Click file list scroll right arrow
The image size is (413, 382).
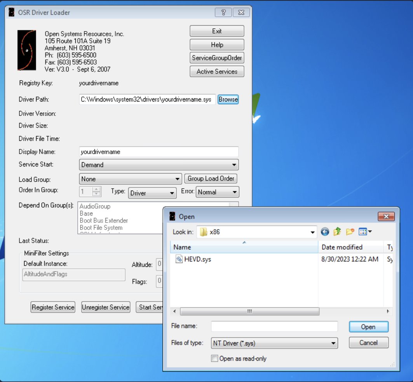point(388,311)
